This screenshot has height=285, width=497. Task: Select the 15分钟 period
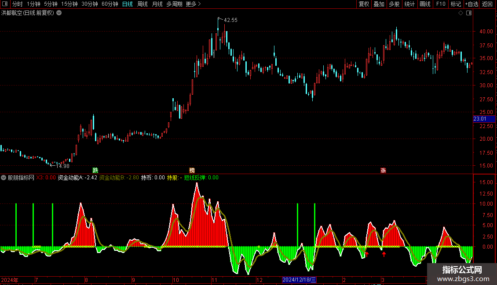[x=69, y=4]
